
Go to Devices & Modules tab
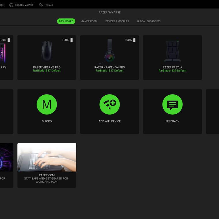point(117,21)
